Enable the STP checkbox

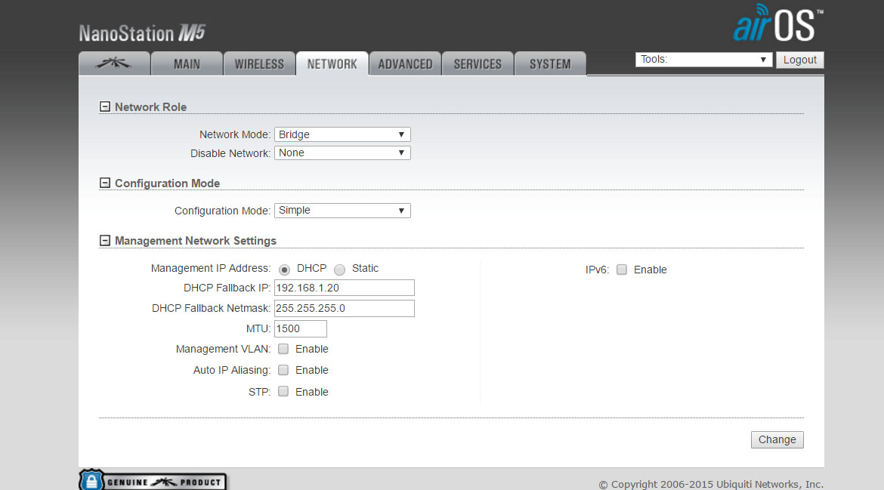(x=283, y=392)
